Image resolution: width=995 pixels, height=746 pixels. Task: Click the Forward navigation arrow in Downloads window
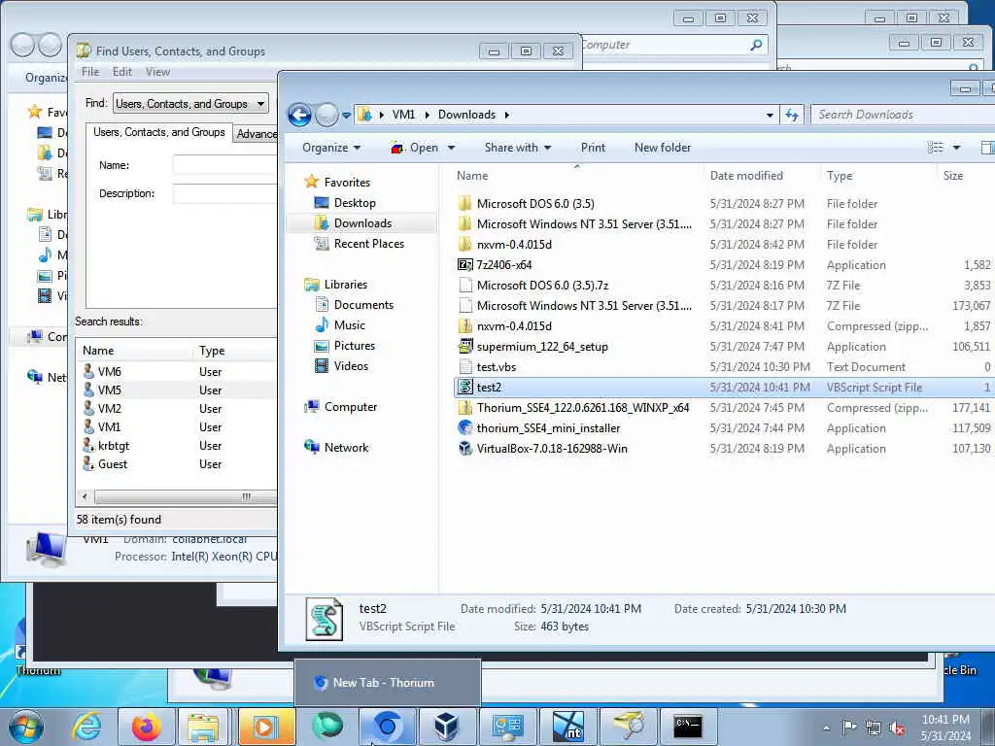point(326,116)
